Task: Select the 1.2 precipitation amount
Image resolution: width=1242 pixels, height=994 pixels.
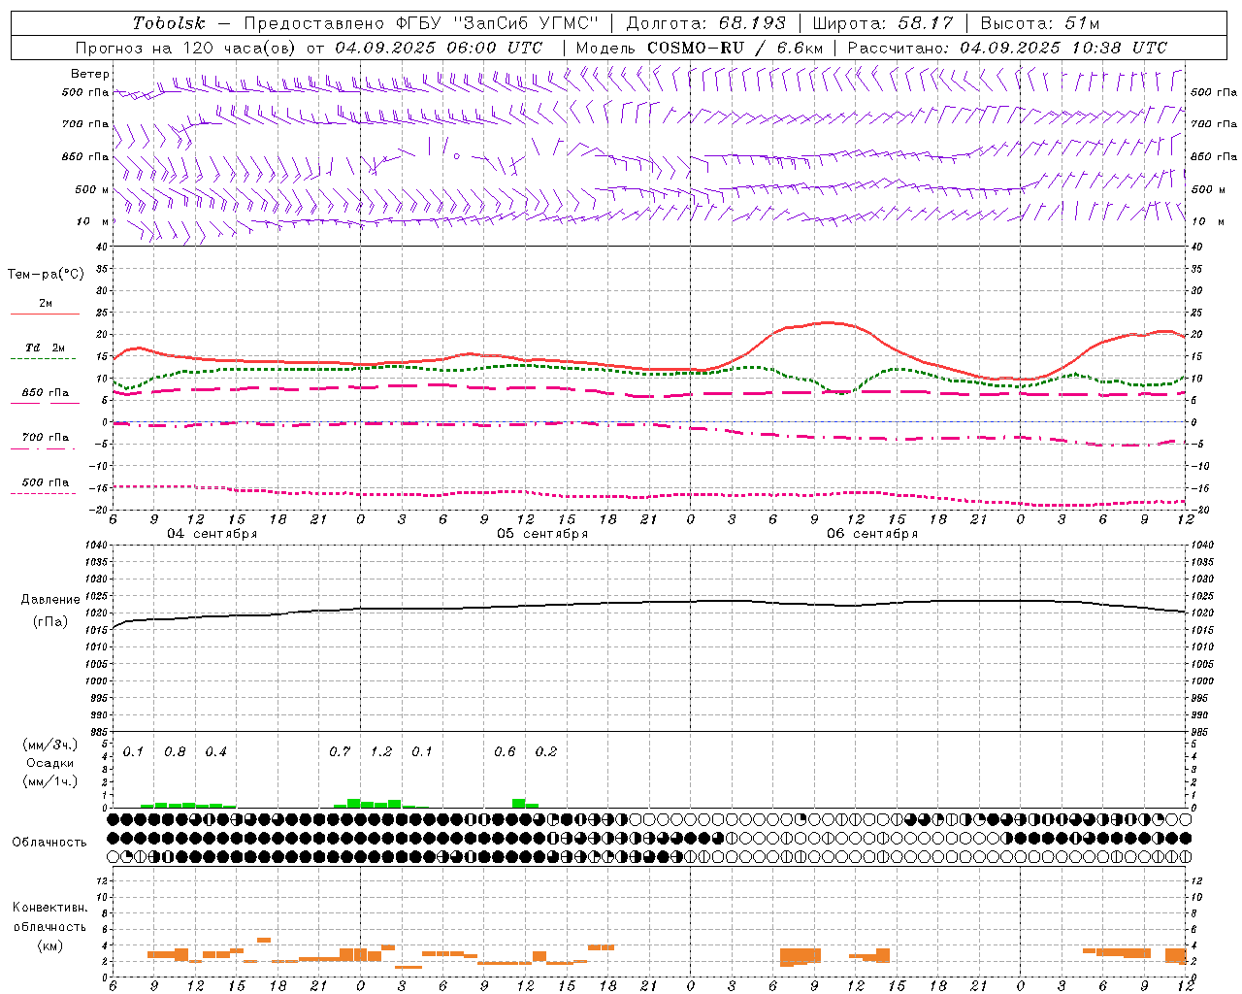Action: pyautogui.click(x=381, y=752)
